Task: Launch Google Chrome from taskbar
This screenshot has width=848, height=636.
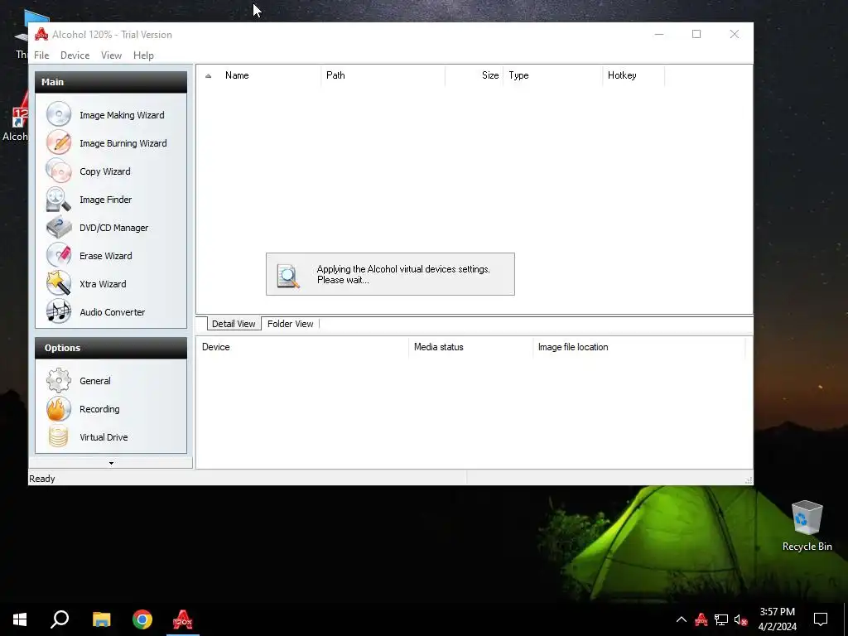Action: 142,619
